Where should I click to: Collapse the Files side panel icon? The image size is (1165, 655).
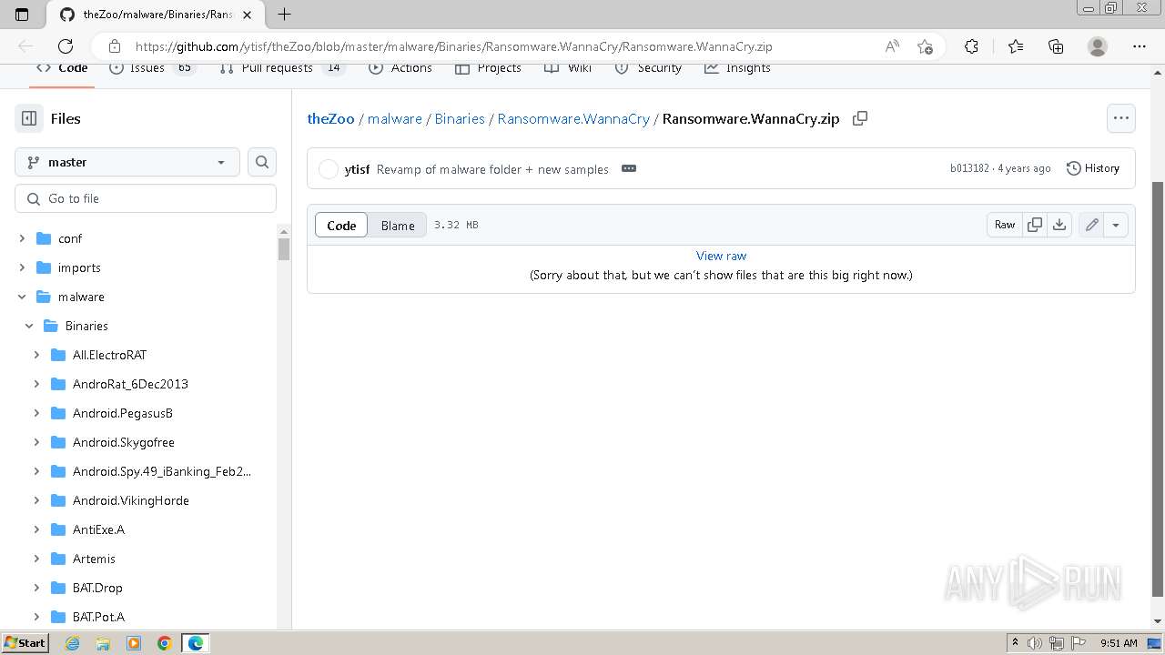29,118
